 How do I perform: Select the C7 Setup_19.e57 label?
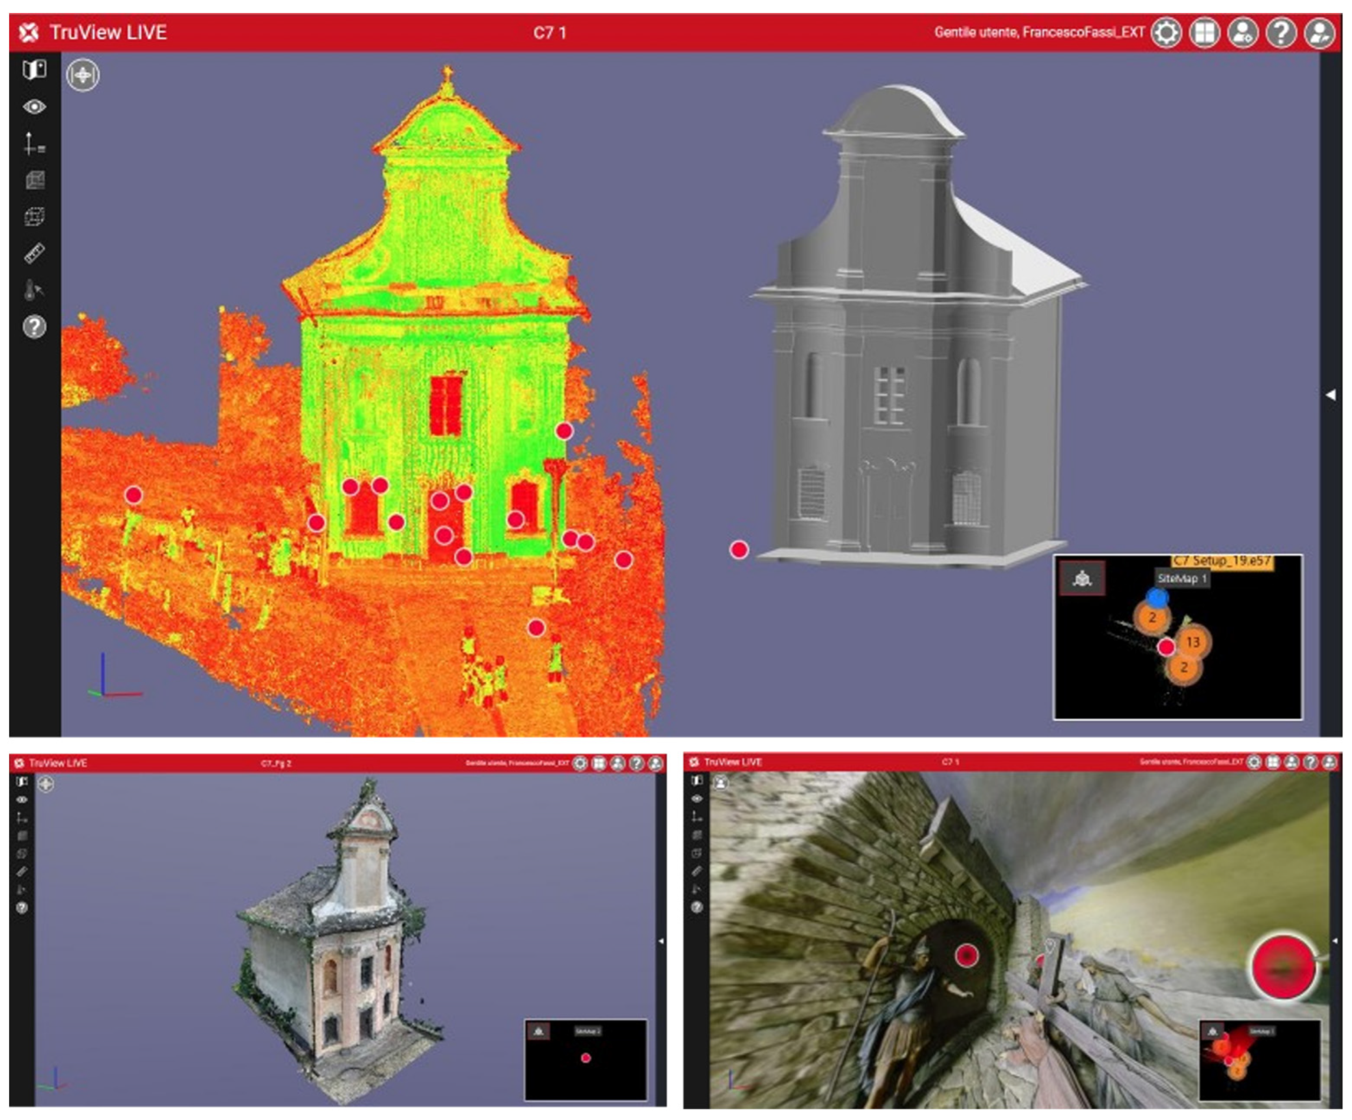pyautogui.click(x=1221, y=561)
